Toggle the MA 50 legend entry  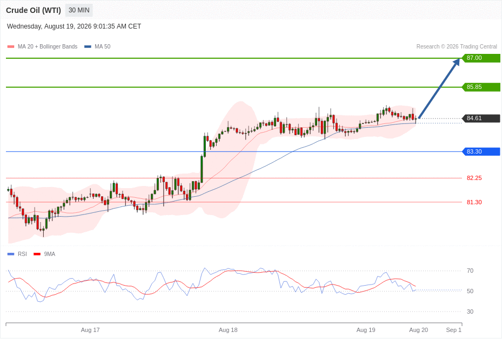(x=97, y=46)
